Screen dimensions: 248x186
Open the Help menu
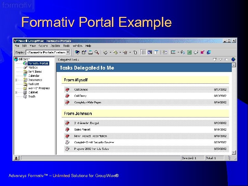(88, 46)
